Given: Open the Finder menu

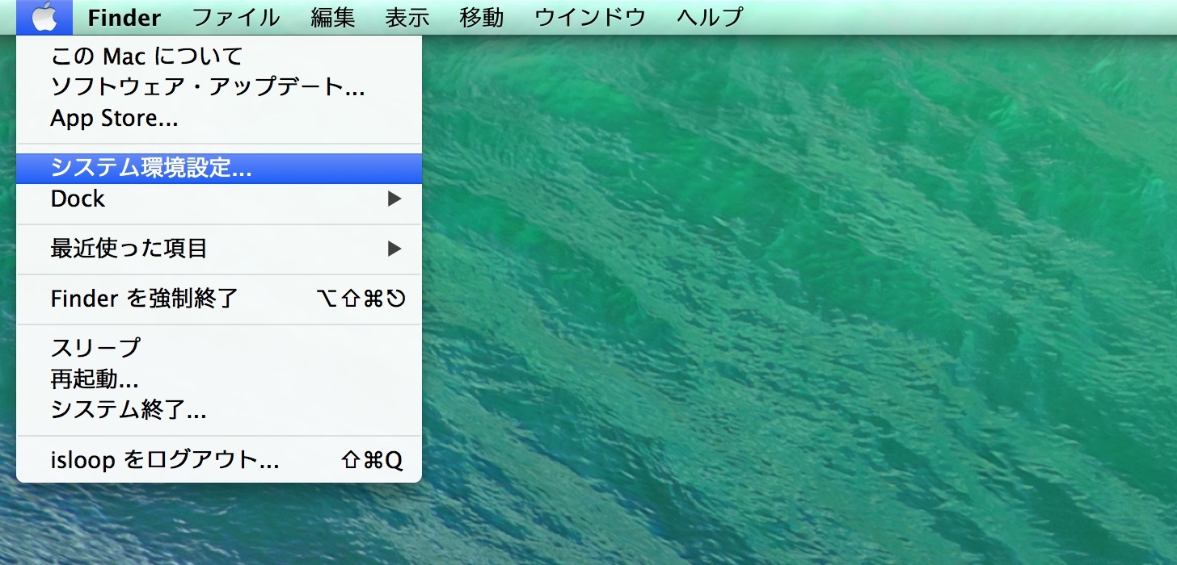Looking at the screenshot, I should click(124, 17).
